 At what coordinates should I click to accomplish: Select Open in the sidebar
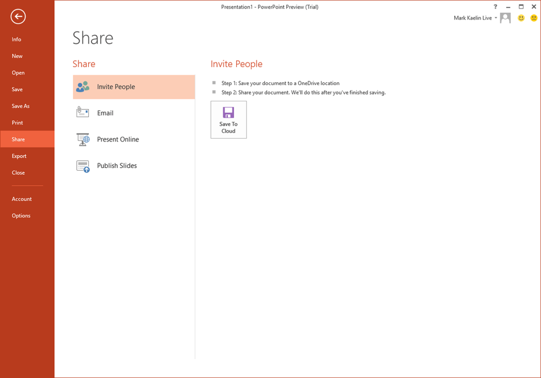[27, 73]
